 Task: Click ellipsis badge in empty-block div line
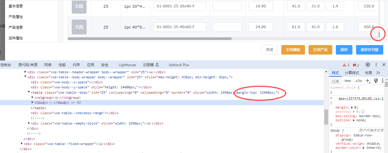coord(149,123)
